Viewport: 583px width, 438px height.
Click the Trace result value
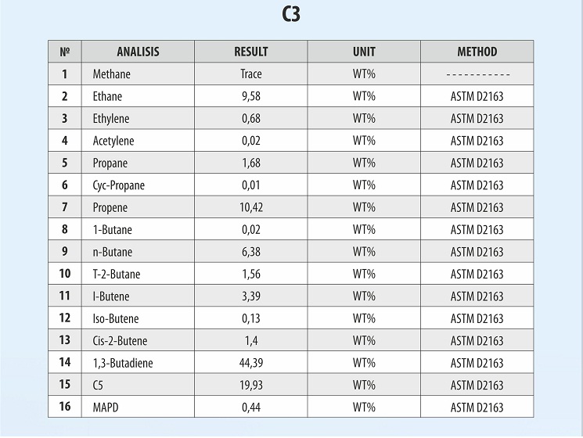251,74
